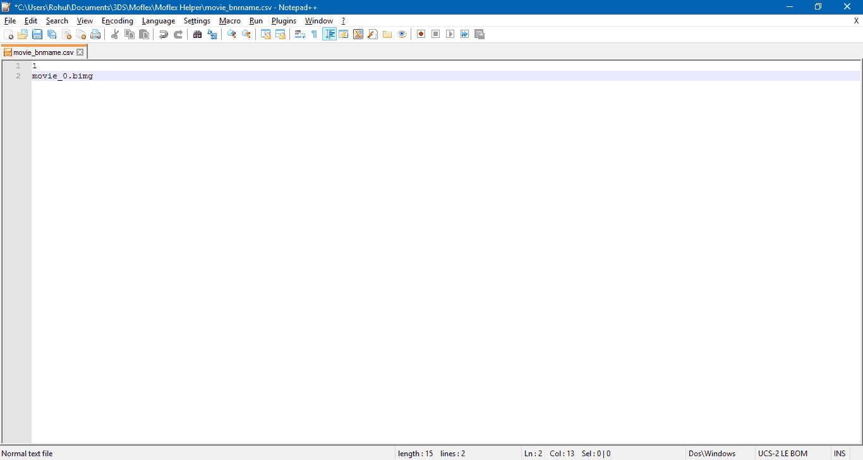Click the Paste toolbar icon
Viewport: 863px width, 460px height.
click(x=144, y=34)
